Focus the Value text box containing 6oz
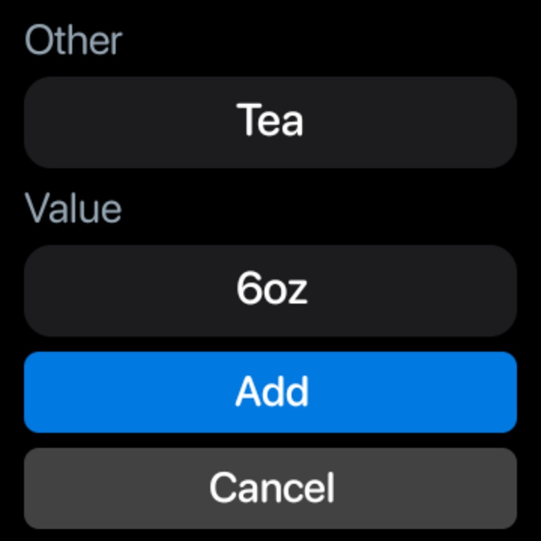 coord(270,291)
